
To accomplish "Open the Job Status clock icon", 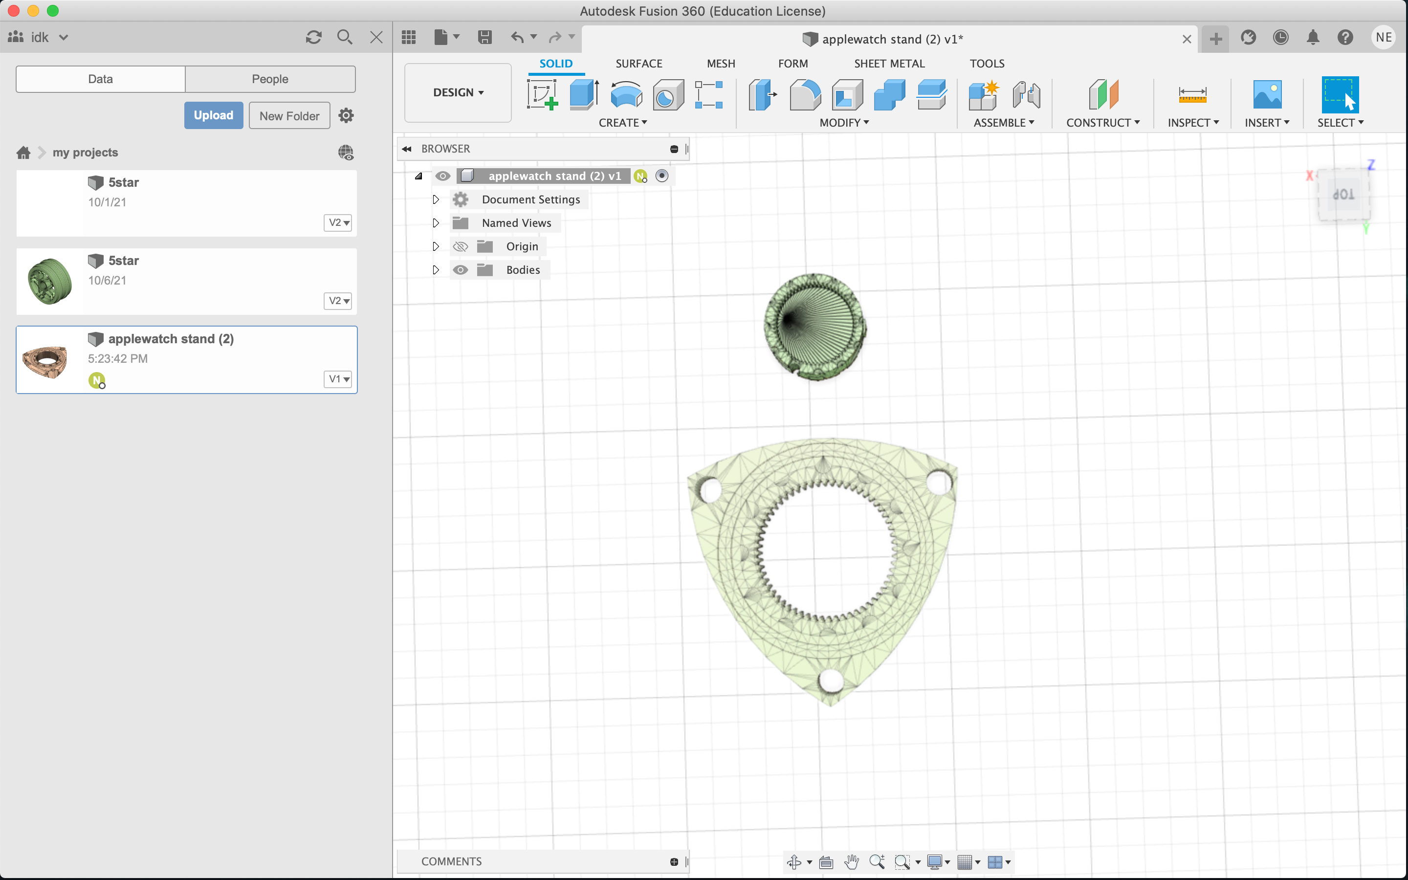I will click(x=1280, y=37).
